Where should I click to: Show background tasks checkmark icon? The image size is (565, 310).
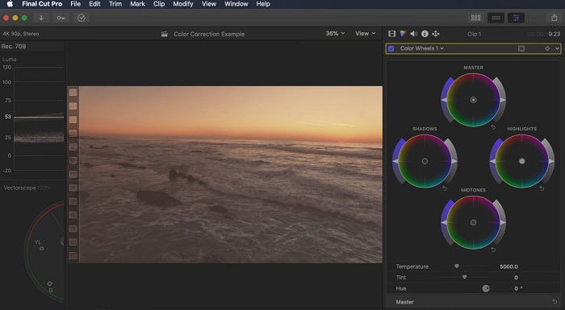[82, 18]
